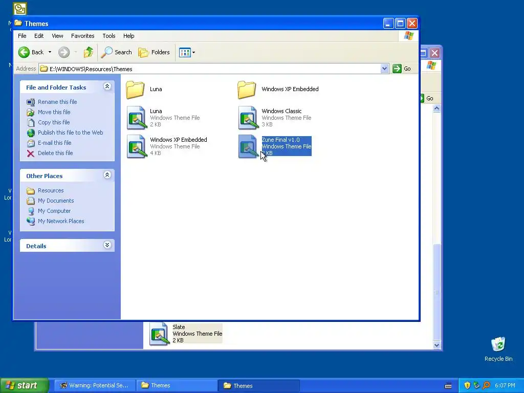Open the Search pane

pos(117,52)
